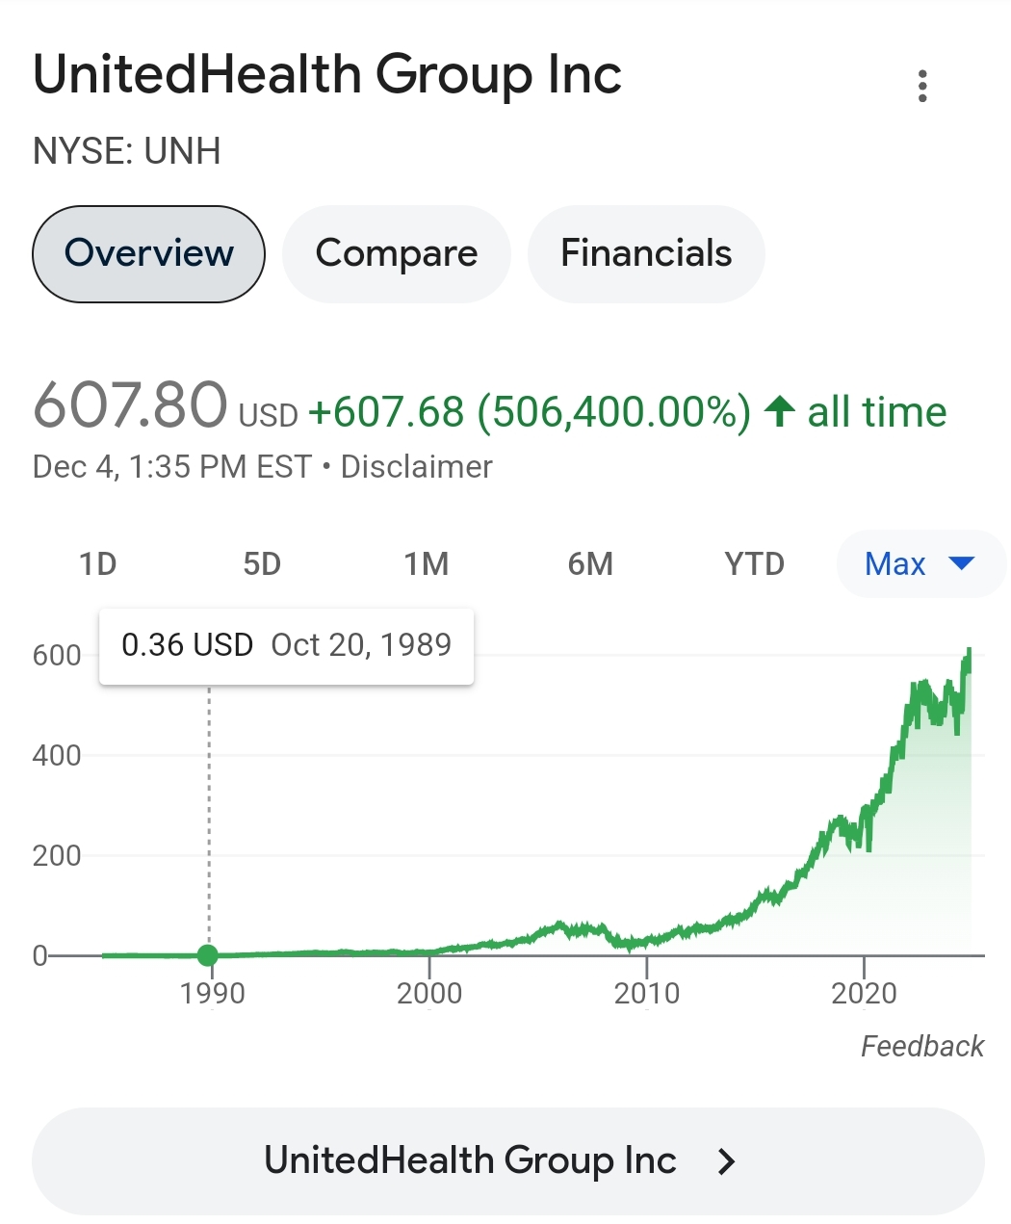The height and width of the screenshot is (1224, 1011).
Task: Click the 0.36 USD tooltip box
Action: click(x=286, y=645)
